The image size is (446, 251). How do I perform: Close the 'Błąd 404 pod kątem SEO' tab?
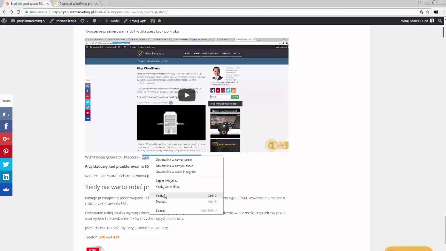pos(47,4)
